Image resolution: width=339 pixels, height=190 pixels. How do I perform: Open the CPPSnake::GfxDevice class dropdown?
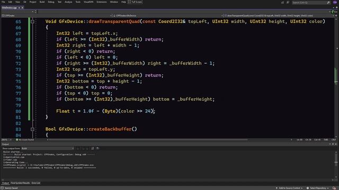pyautogui.click(x=167, y=16)
